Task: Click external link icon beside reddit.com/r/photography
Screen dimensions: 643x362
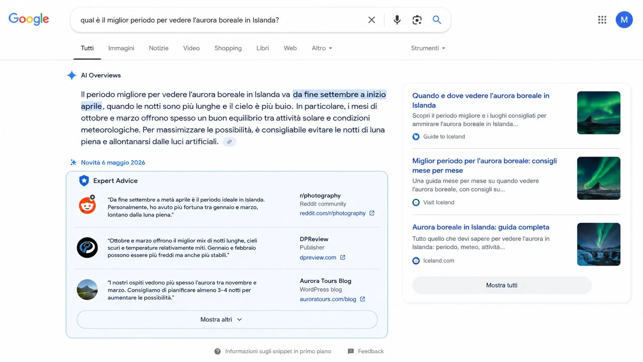Action: [x=372, y=213]
